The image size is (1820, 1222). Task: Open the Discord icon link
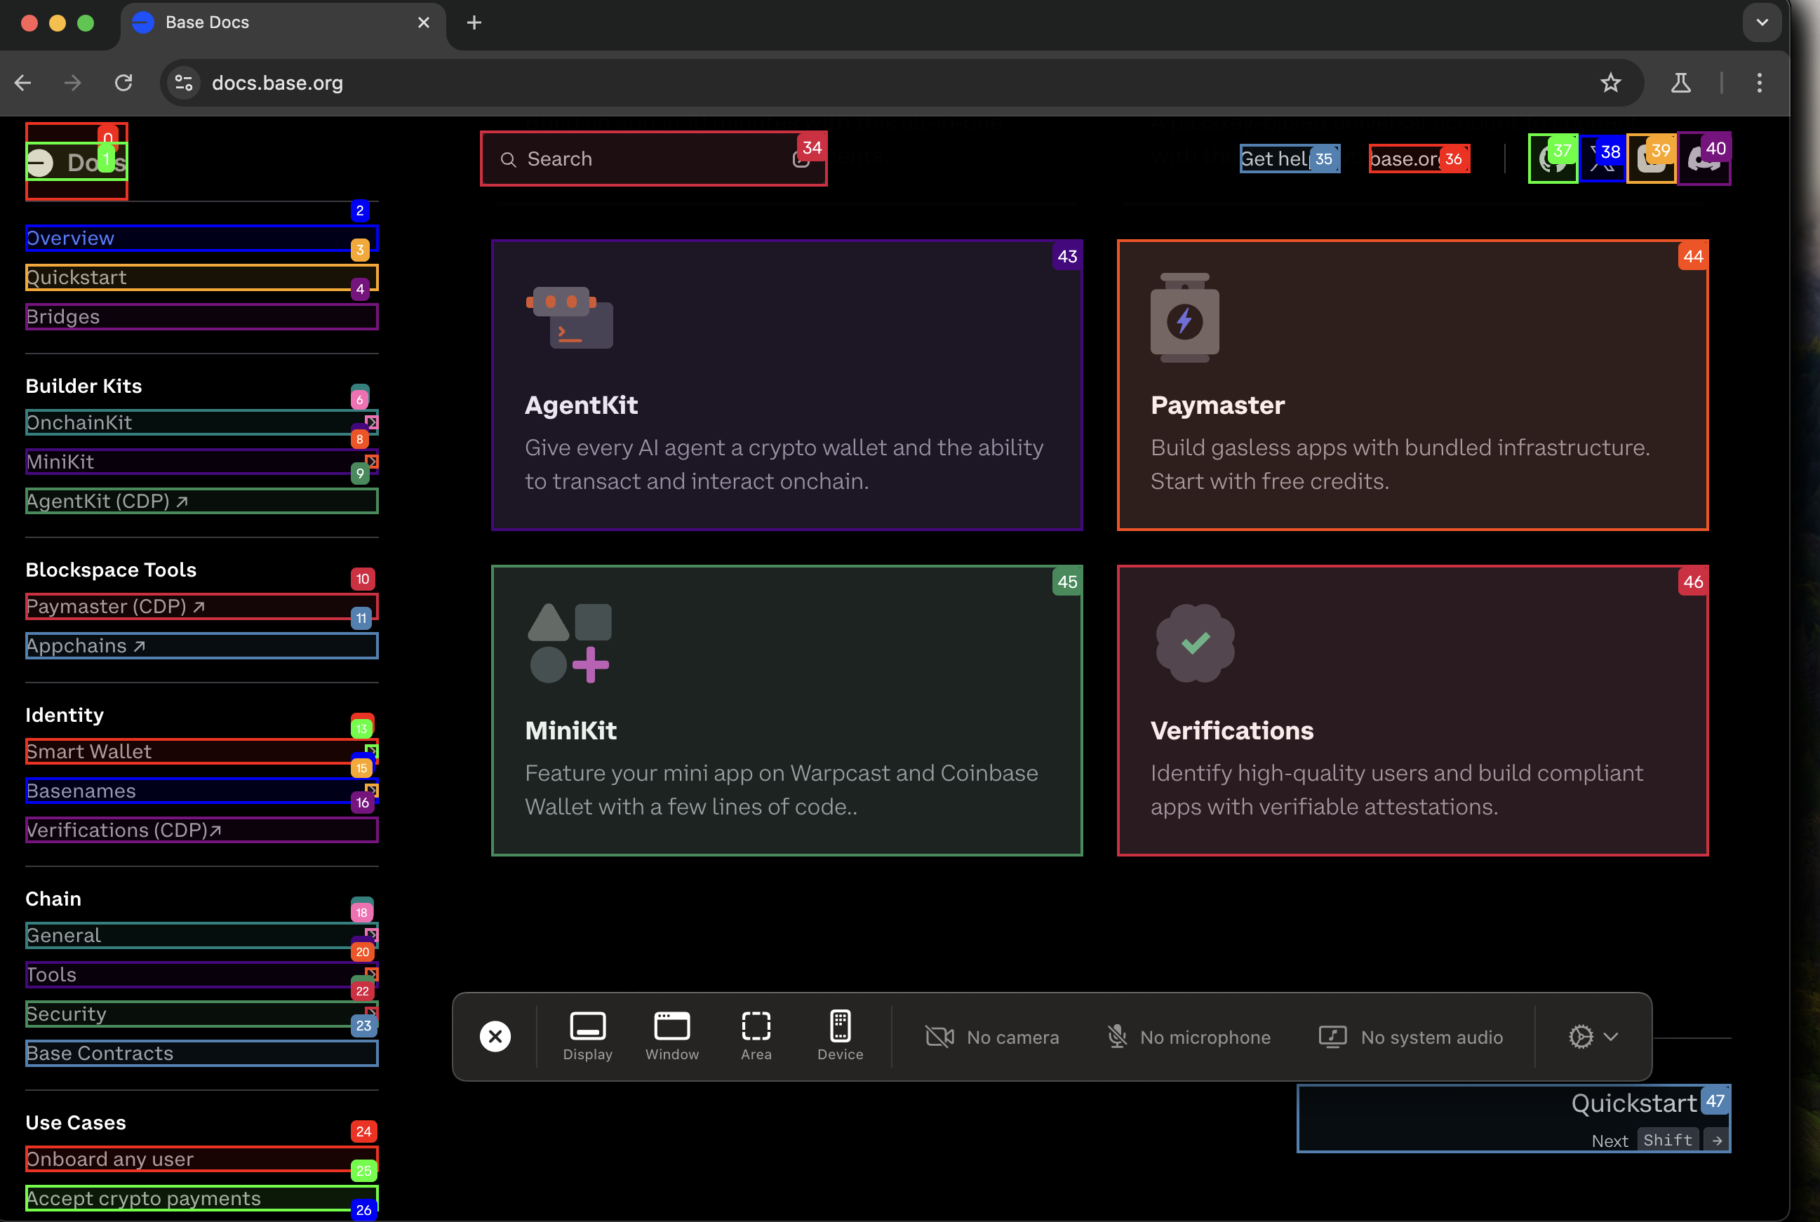(1704, 159)
